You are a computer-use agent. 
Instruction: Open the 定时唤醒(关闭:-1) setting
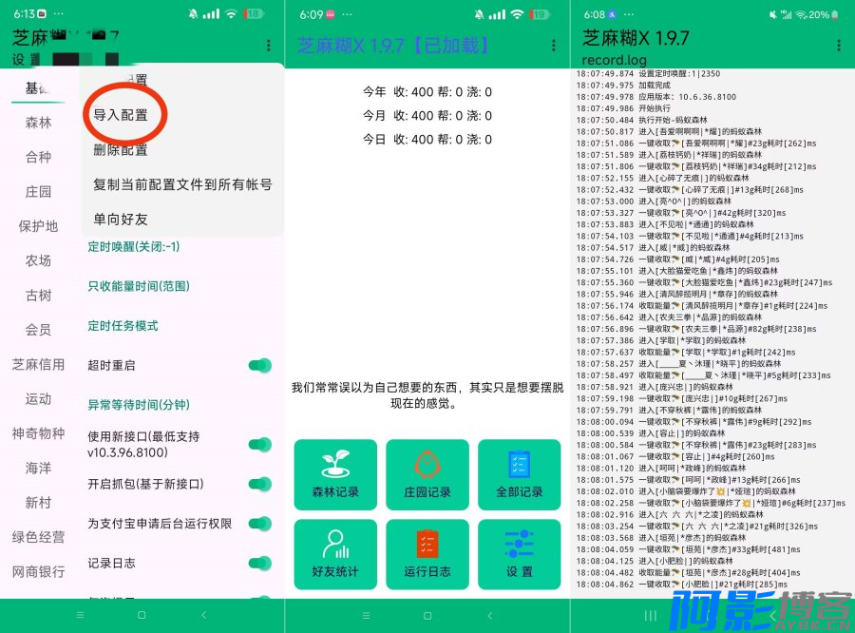coord(134,247)
